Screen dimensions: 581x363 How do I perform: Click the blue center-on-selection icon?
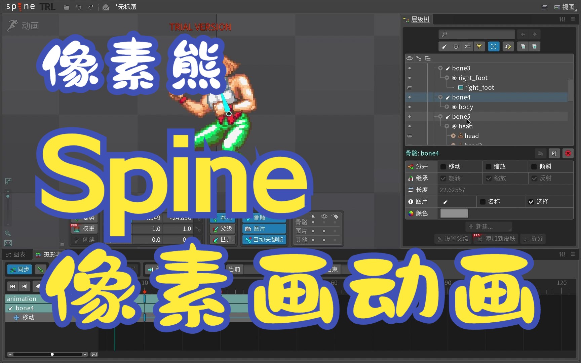pyautogui.click(x=494, y=46)
